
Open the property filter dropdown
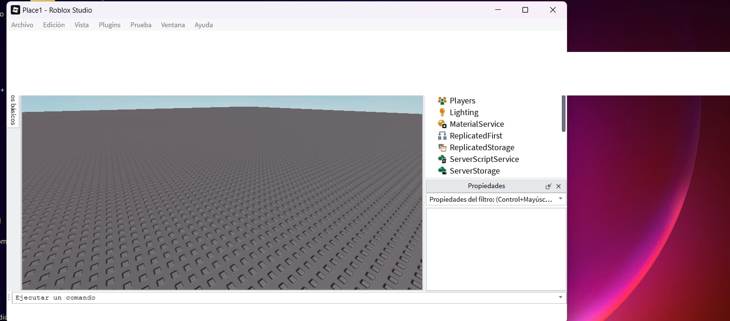coord(560,198)
